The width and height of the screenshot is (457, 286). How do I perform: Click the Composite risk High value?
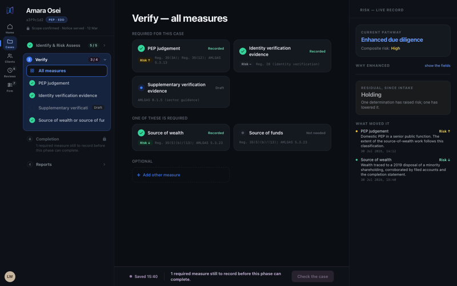click(395, 49)
